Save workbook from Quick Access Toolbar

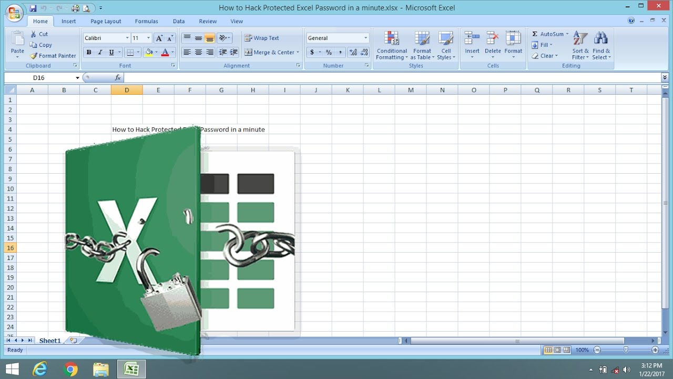point(33,8)
